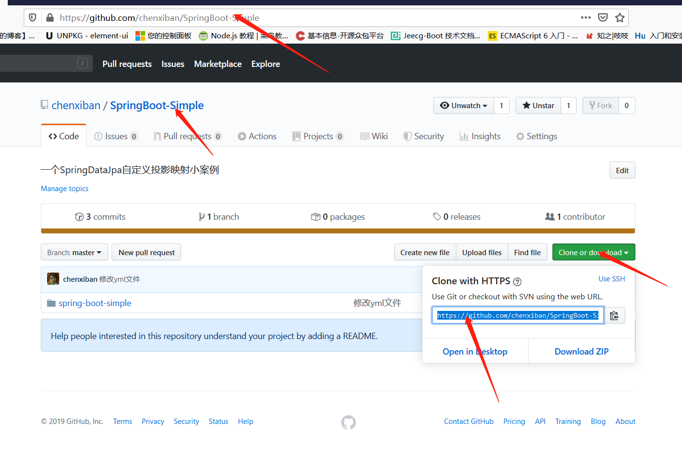This screenshot has height=454, width=682.
Task: Open the Jeecg-Boot 技术文档 bookmark
Action: pyautogui.click(x=435, y=36)
